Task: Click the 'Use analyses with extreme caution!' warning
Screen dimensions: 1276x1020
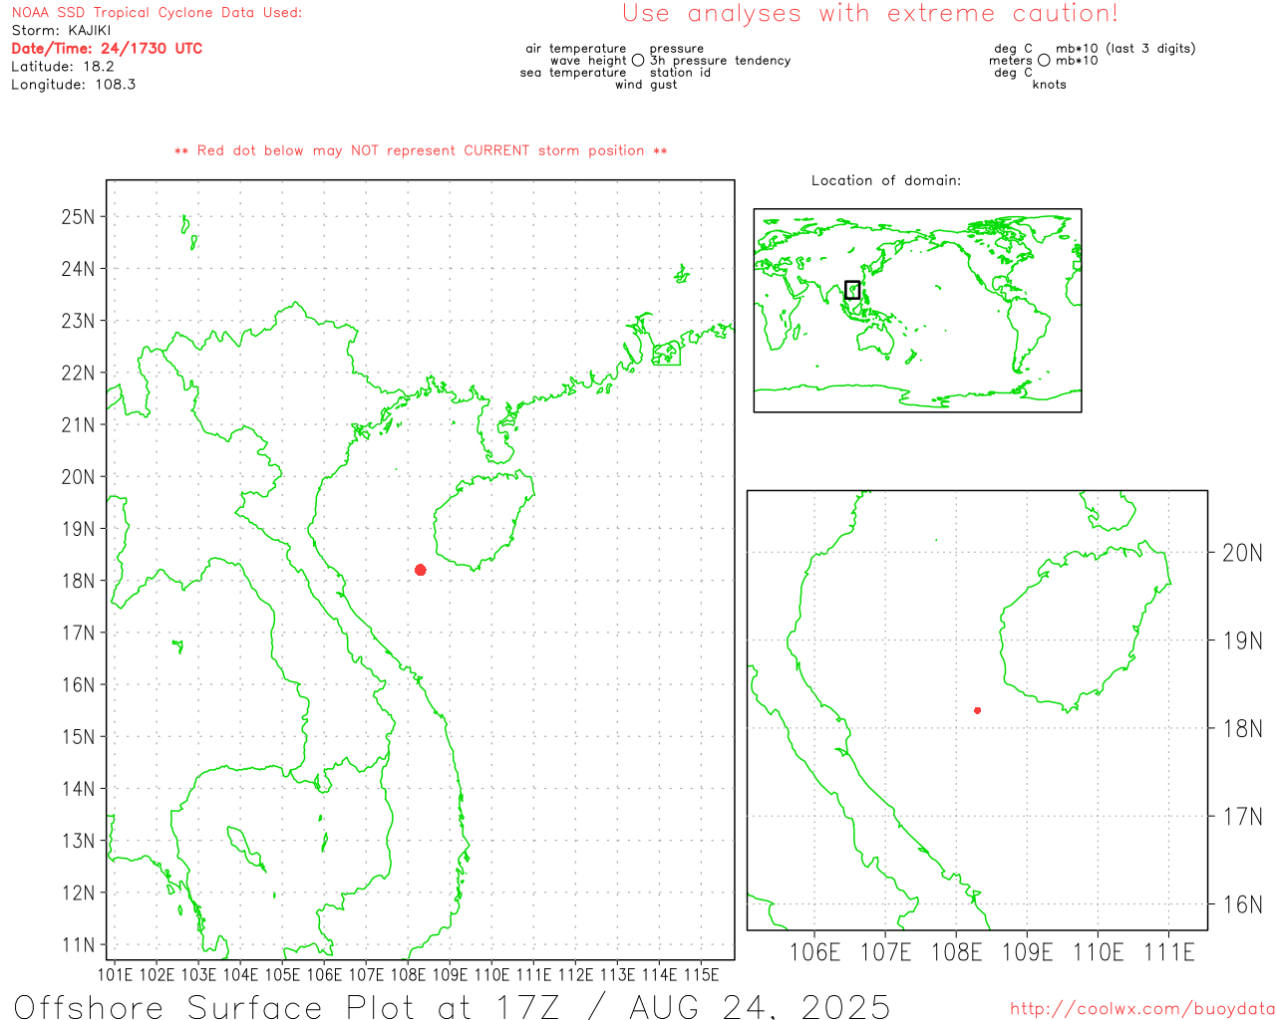Action: click(x=870, y=14)
